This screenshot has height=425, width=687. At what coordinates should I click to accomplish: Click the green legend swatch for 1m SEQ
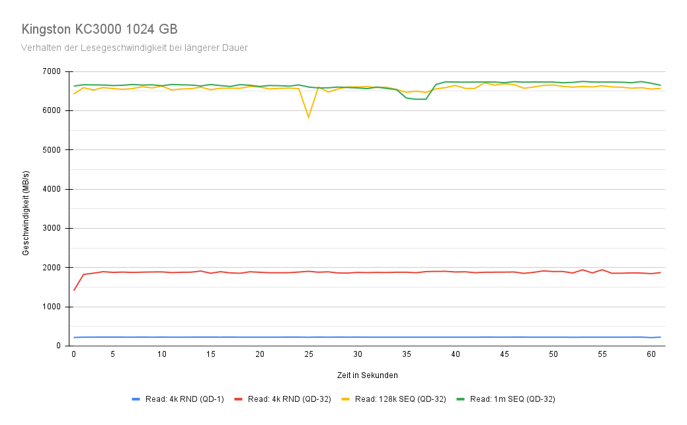(463, 399)
